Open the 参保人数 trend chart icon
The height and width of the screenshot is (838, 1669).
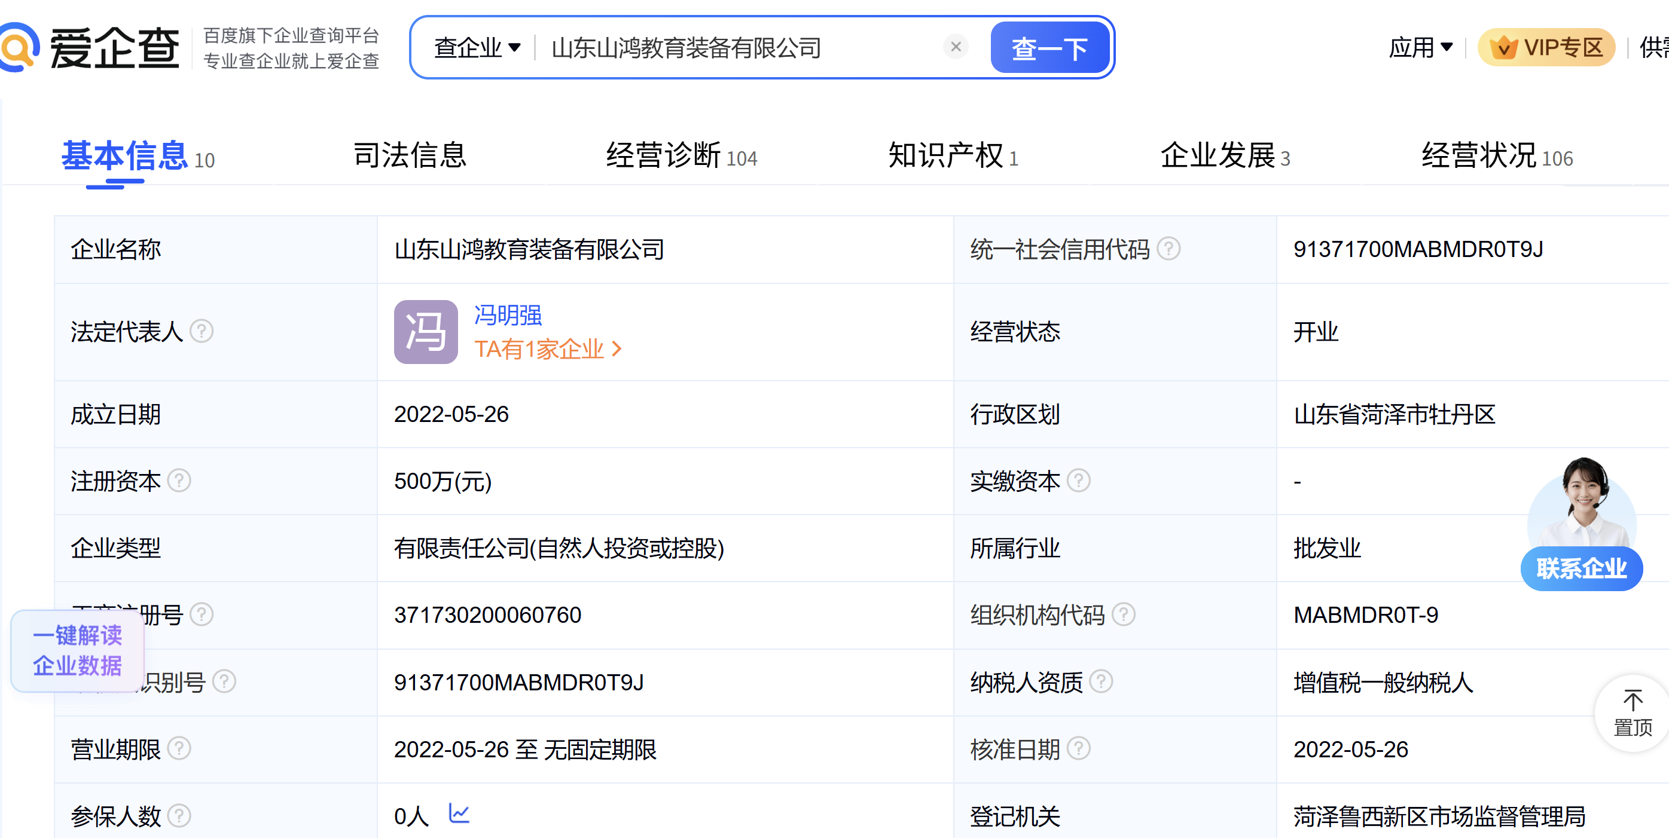[459, 813]
